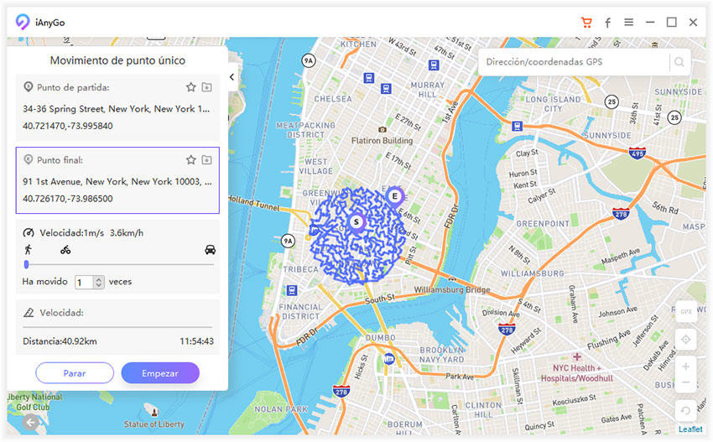Focus the Dirección/coordenadas GPS search field
The image size is (713, 442).
point(573,62)
